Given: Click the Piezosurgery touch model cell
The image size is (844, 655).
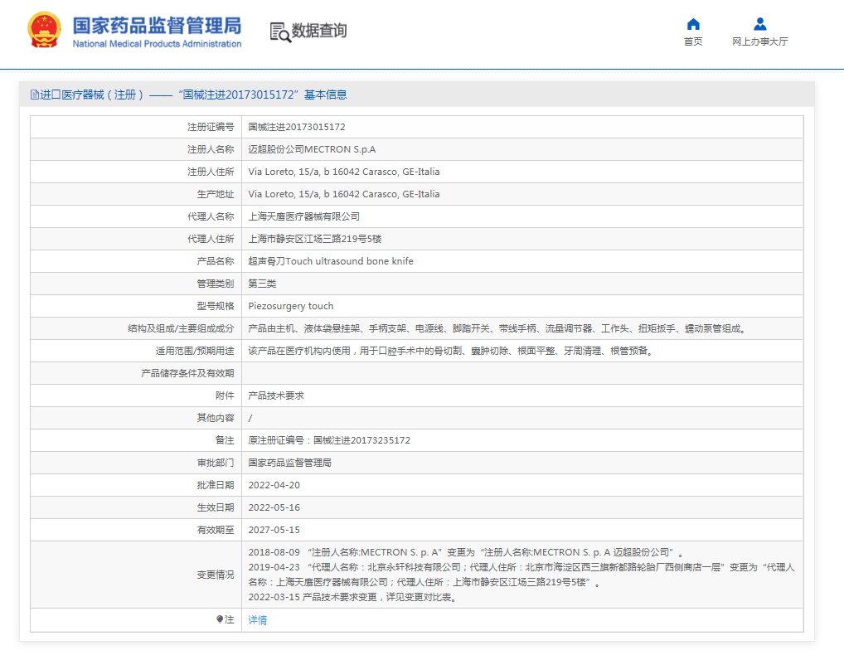Looking at the screenshot, I should click(291, 306).
